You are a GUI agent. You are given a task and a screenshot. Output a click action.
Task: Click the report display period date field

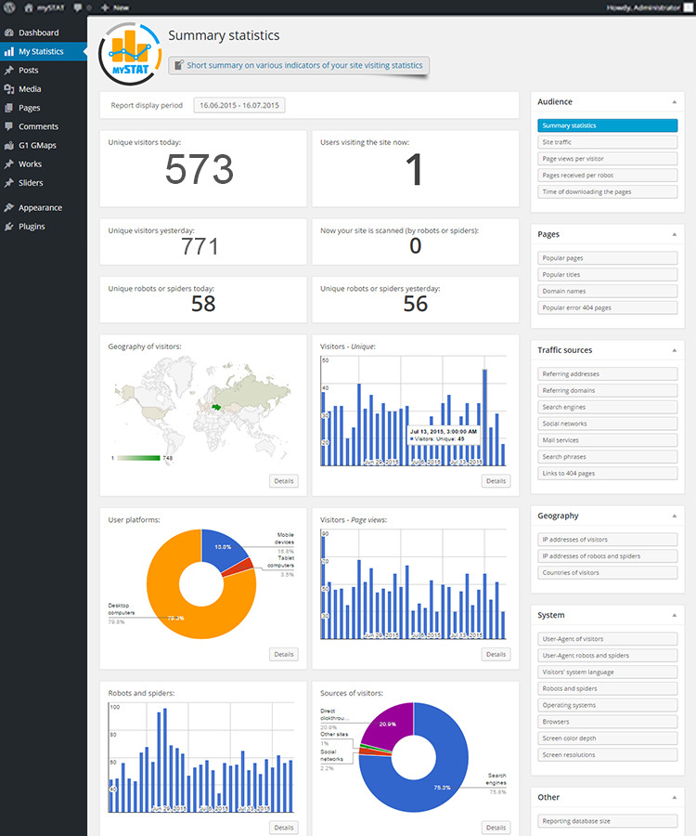tap(238, 106)
